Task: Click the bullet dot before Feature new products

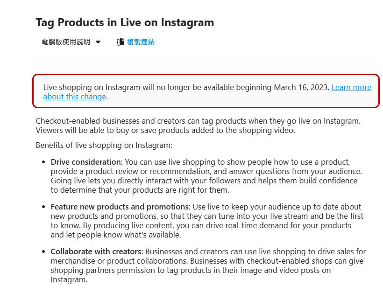Action: click(43, 207)
